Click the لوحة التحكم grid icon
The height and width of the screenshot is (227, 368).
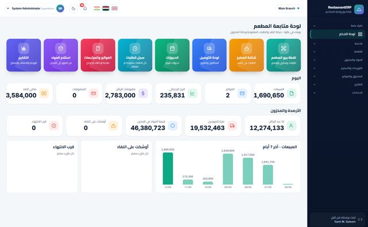(x=361, y=34)
